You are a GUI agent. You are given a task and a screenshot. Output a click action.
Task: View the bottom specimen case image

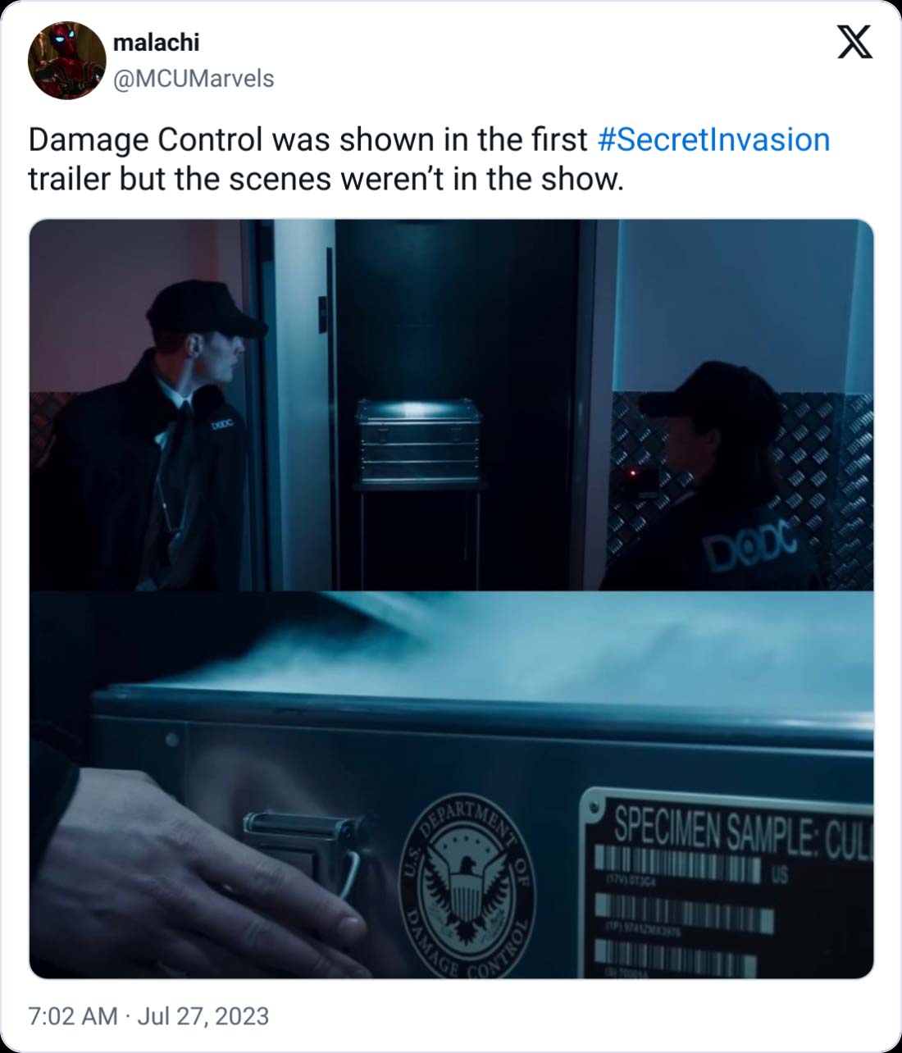pos(451,785)
